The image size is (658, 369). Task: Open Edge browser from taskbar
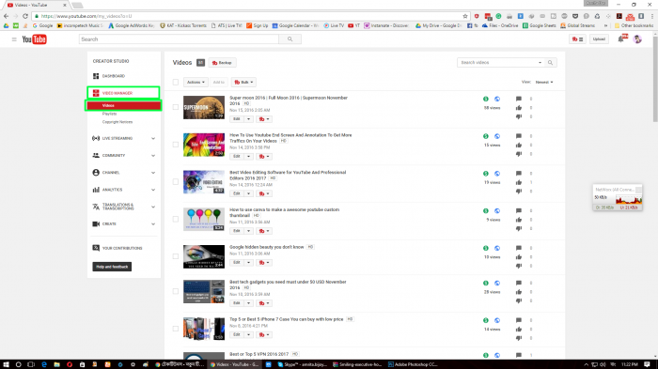coord(44,364)
